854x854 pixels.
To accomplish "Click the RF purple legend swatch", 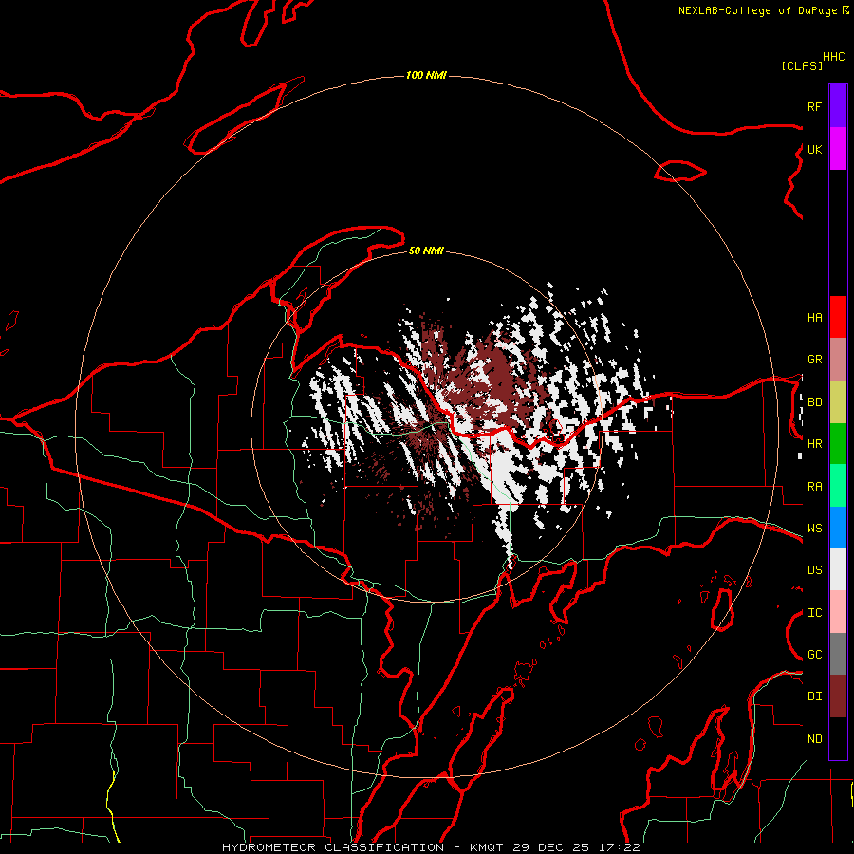I will click(x=838, y=106).
